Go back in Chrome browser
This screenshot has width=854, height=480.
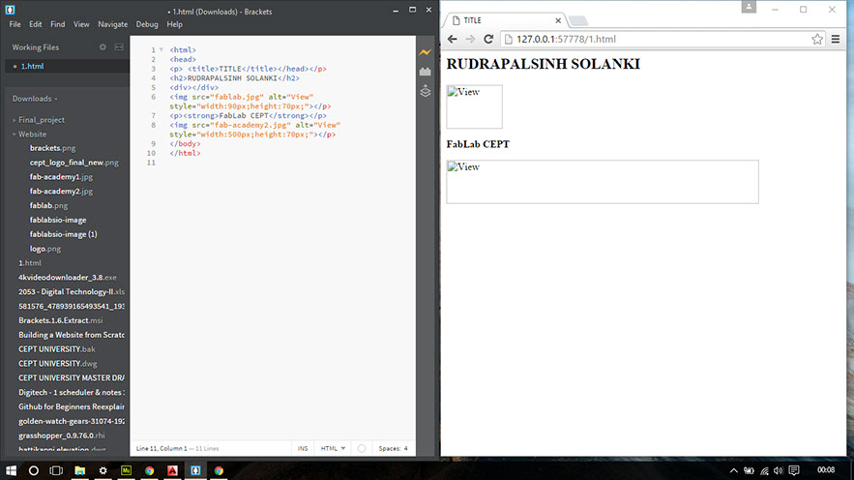click(452, 40)
